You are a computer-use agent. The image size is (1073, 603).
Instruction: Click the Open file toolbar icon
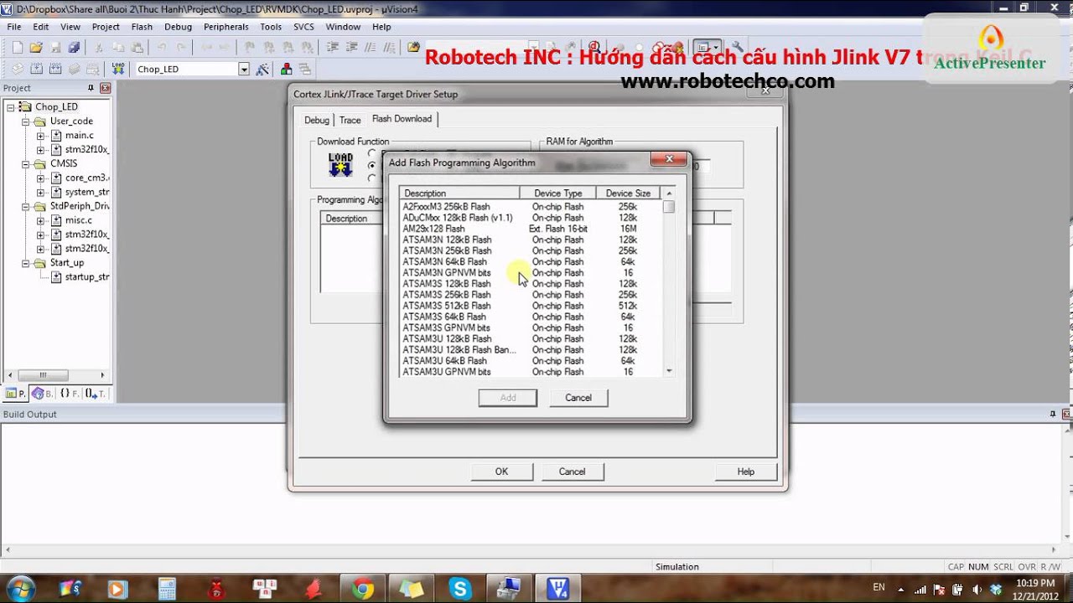(x=36, y=48)
